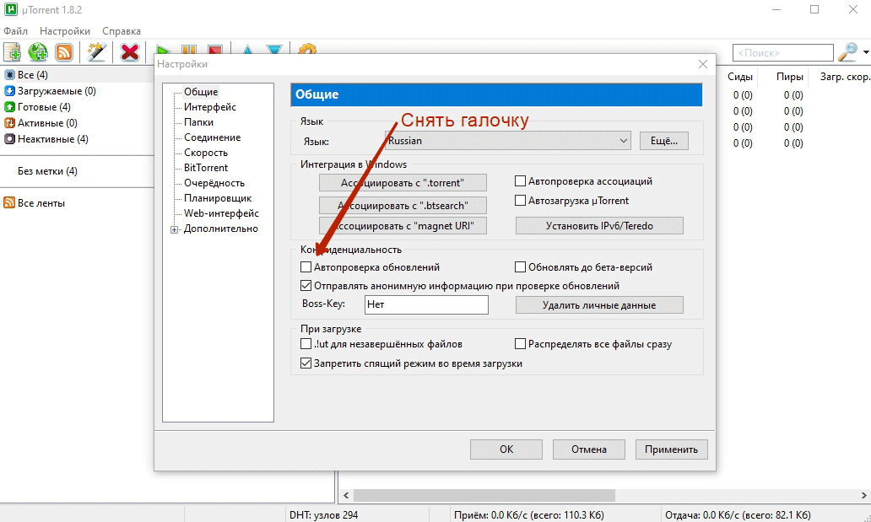Select the Загружаемые (0) sidebar category
871x522 pixels.
point(56,91)
